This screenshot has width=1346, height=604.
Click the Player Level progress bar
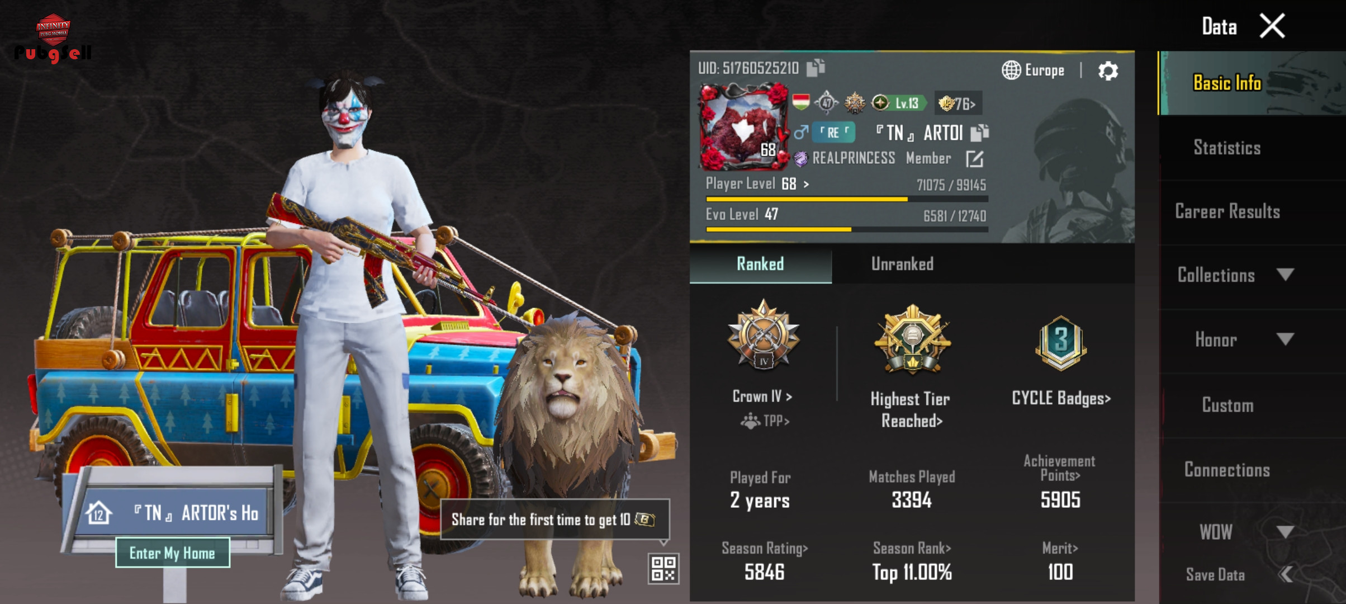click(847, 199)
